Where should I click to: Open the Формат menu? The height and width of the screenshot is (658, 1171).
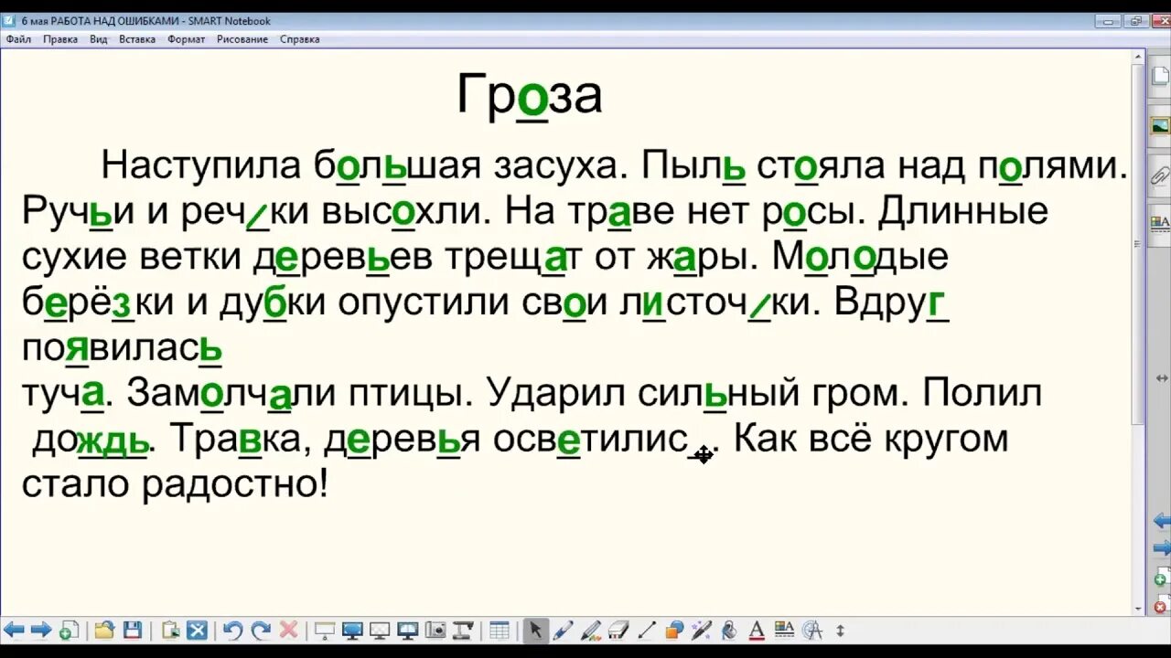(187, 39)
